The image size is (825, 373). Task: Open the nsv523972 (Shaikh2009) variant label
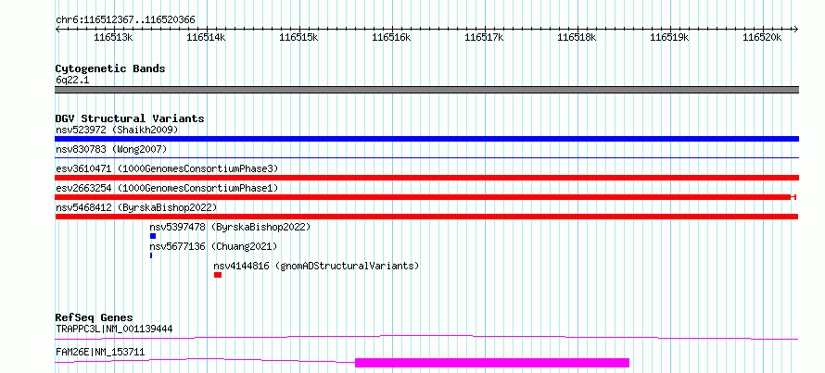click(x=117, y=130)
